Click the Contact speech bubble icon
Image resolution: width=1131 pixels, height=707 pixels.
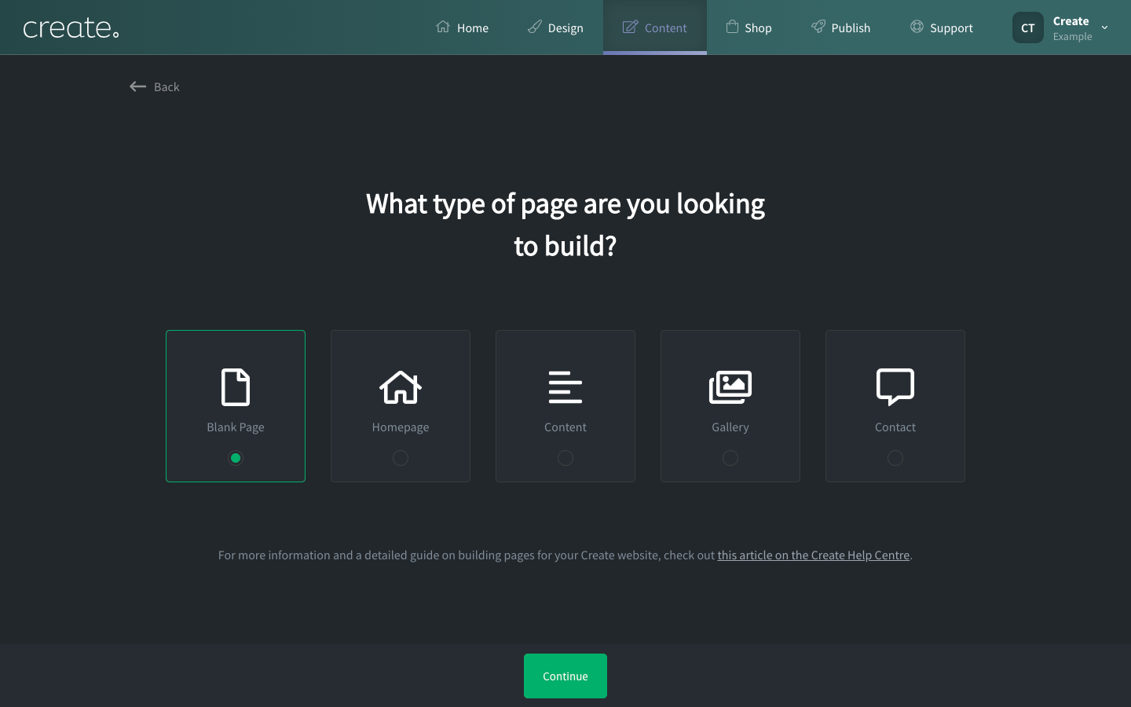[x=895, y=386]
